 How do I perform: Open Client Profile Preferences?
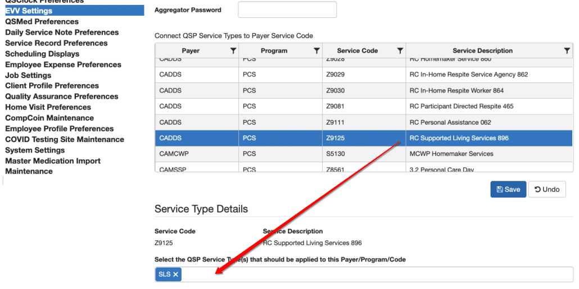coord(52,85)
